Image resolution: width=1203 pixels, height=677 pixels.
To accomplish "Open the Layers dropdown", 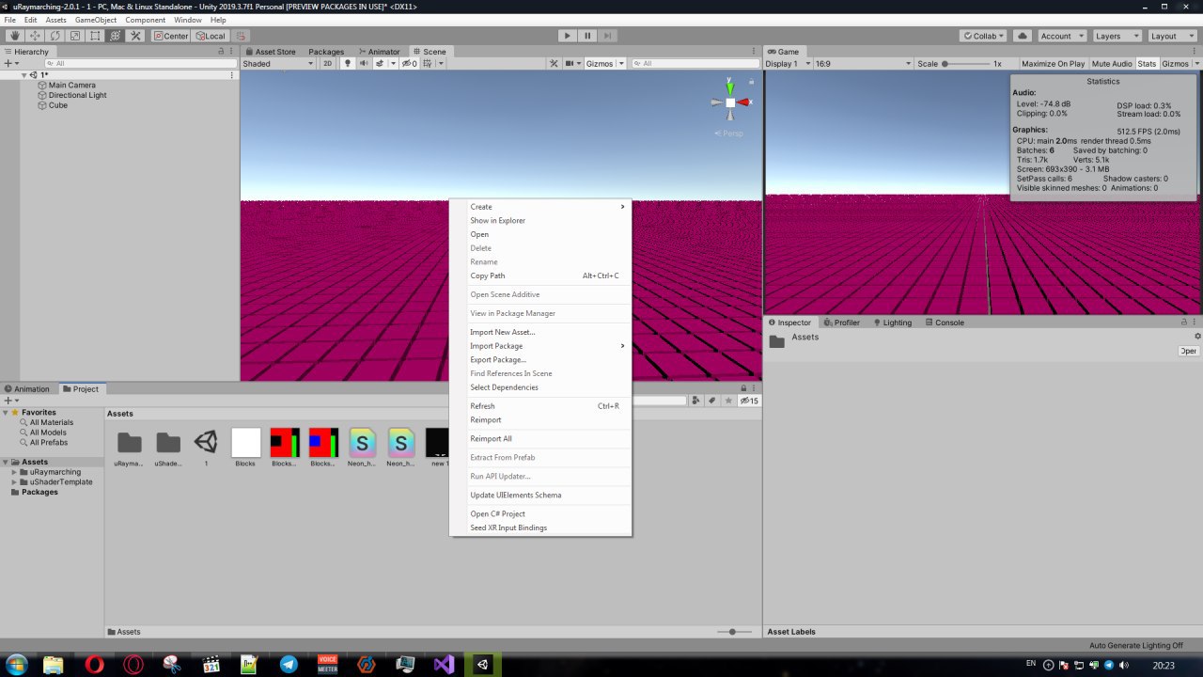I will pos(1117,36).
